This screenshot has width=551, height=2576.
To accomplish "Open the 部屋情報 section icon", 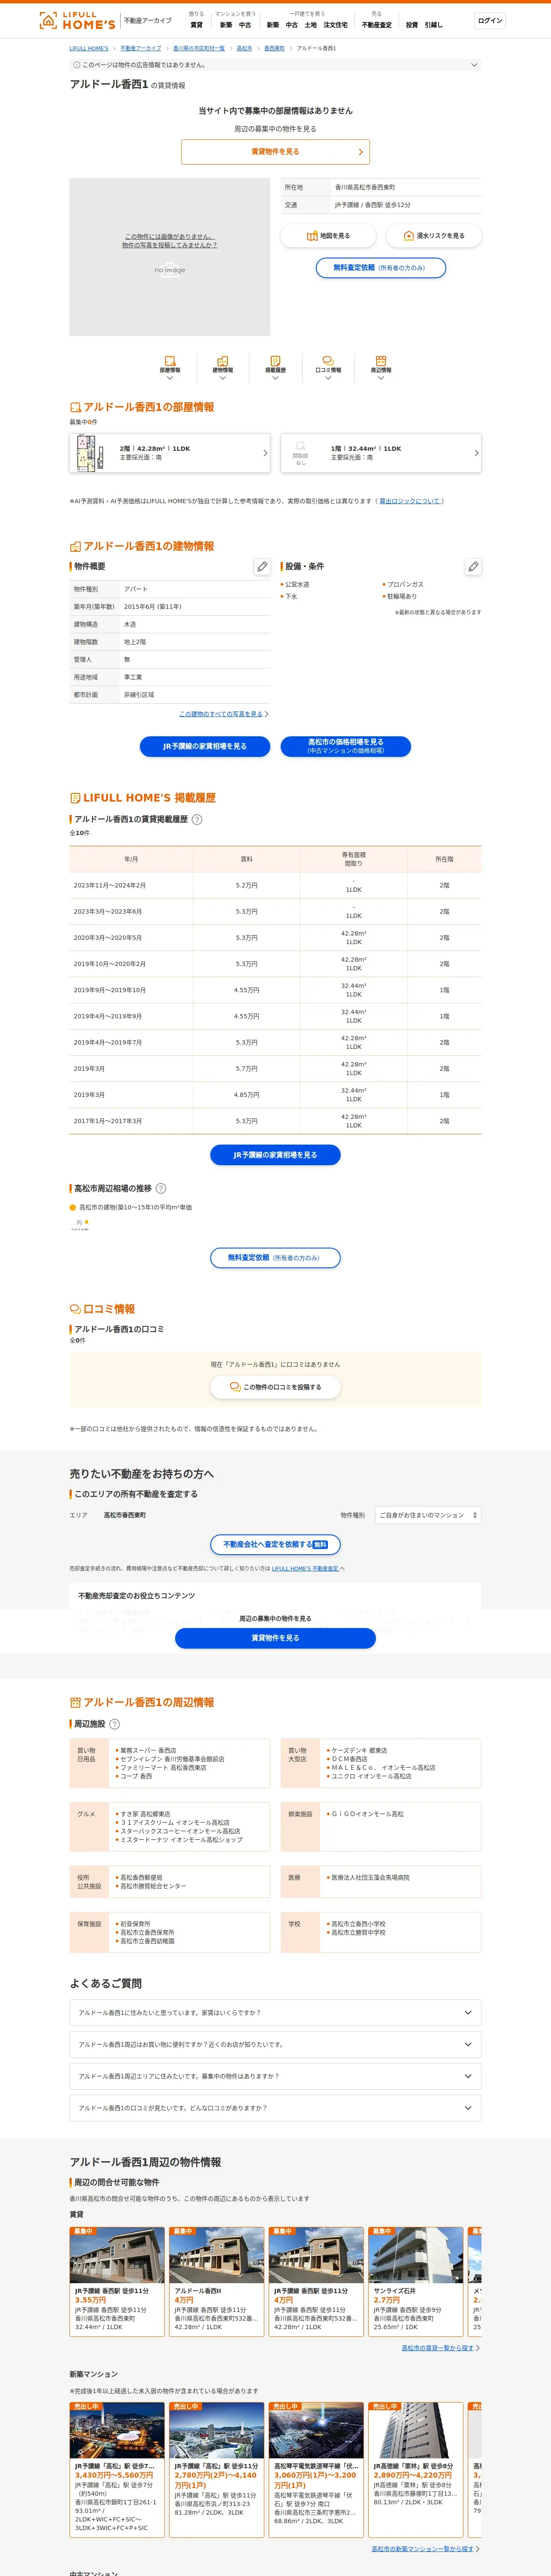I will tap(170, 361).
